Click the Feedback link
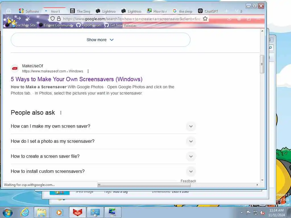Image resolution: width=291 pixels, height=218 pixels. (188, 181)
